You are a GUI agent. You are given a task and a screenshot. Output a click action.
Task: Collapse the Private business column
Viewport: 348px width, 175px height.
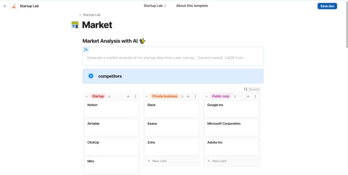pyautogui.click(x=147, y=97)
